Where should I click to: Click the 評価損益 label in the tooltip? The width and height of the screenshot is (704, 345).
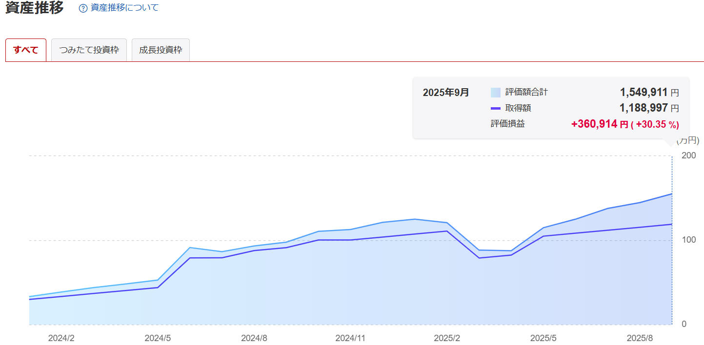[508, 124]
